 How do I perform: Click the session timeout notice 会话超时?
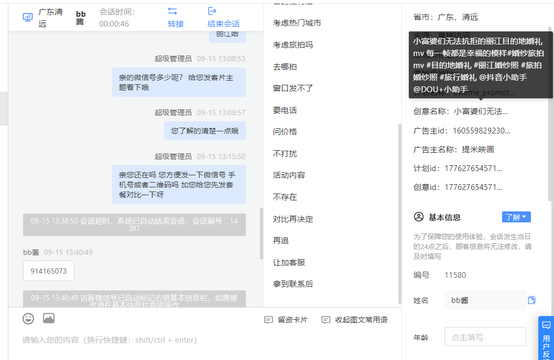pyautogui.click(x=134, y=224)
